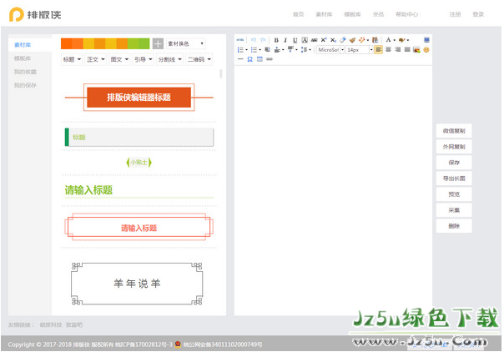504x352 pixels.
Task: Go to 帮助中心 in the top navigation
Action: pyautogui.click(x=406, y=14)
